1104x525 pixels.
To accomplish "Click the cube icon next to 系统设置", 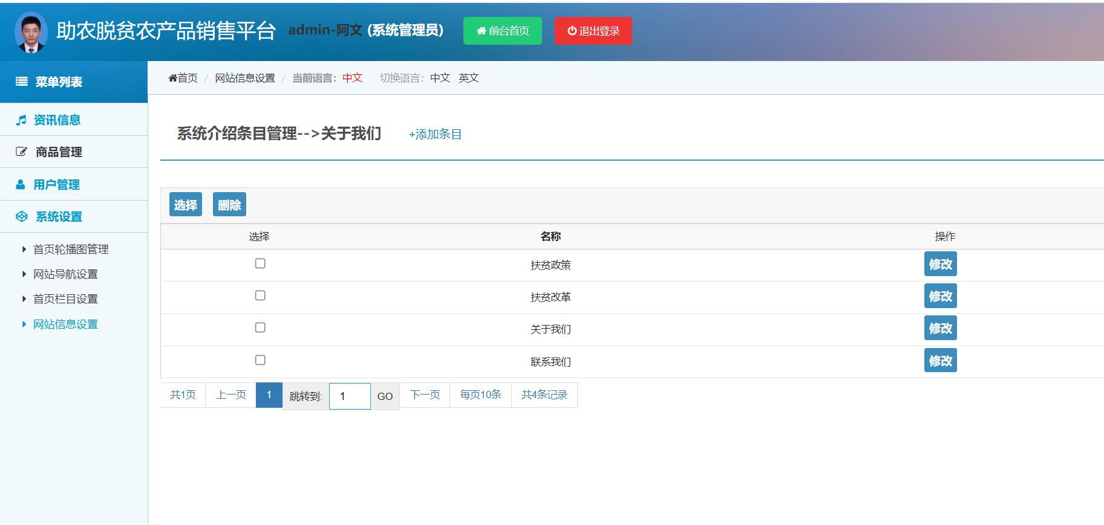I will (x=21, y=216).
